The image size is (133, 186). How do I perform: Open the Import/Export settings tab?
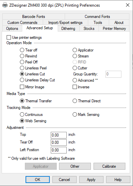[x=65, y=23]
